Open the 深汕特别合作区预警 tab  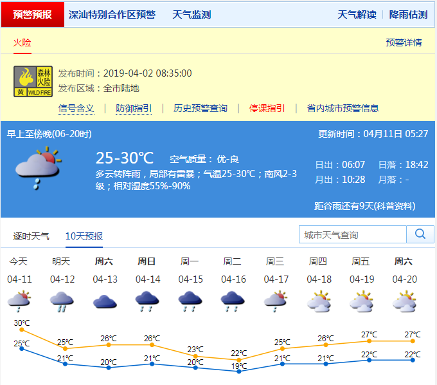coord(112,14)
